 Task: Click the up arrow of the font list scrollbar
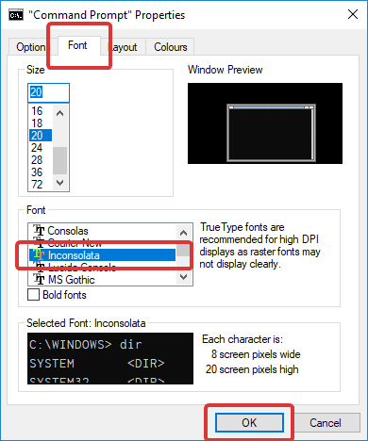[183, 233]
